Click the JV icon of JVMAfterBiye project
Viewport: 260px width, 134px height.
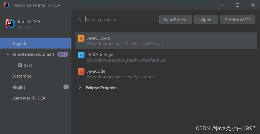81,55
